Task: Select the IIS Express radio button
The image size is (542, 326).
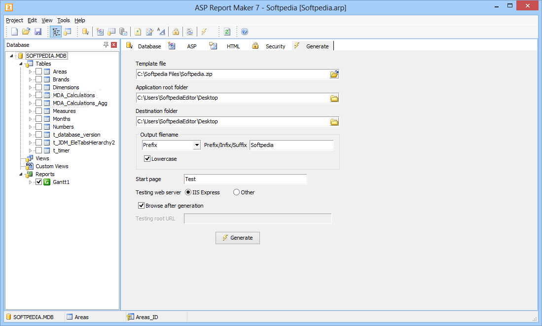Action: [x=188, y=192]
